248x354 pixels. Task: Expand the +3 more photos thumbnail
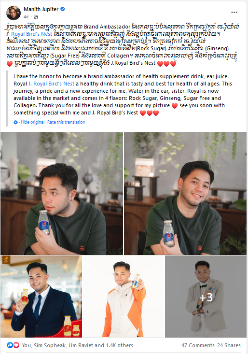point(206,297)
